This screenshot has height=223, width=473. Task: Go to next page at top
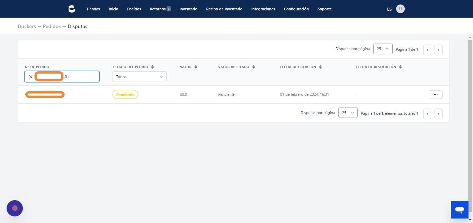(x=438, y=50)
